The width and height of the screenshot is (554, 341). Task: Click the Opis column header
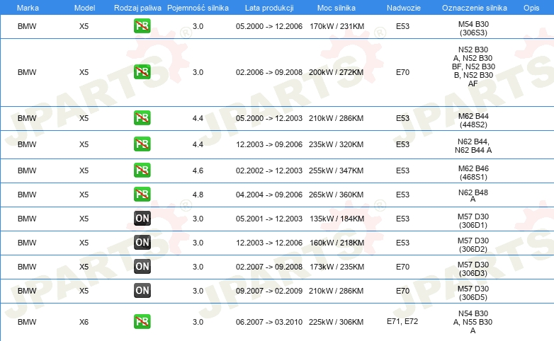coord(531,8)
